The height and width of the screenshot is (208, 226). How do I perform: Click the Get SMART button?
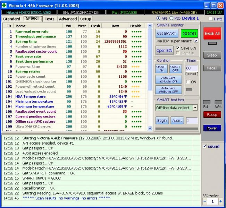(x=167, y=34)
